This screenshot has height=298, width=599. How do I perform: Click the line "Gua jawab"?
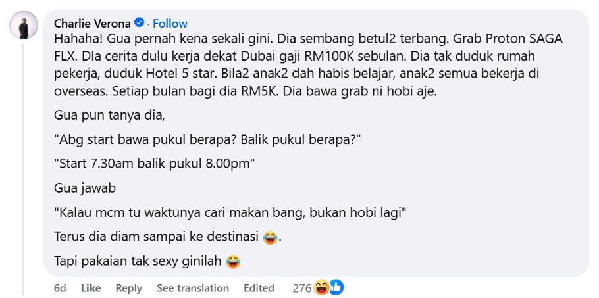(x=85, y=189)
